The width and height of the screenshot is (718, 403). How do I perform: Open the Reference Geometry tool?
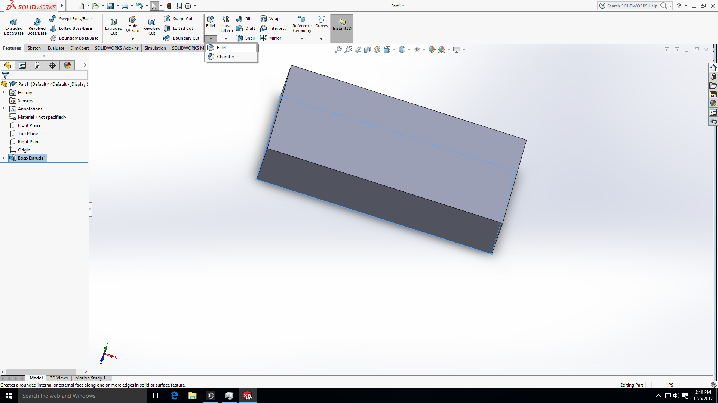[x=302, y=25]
